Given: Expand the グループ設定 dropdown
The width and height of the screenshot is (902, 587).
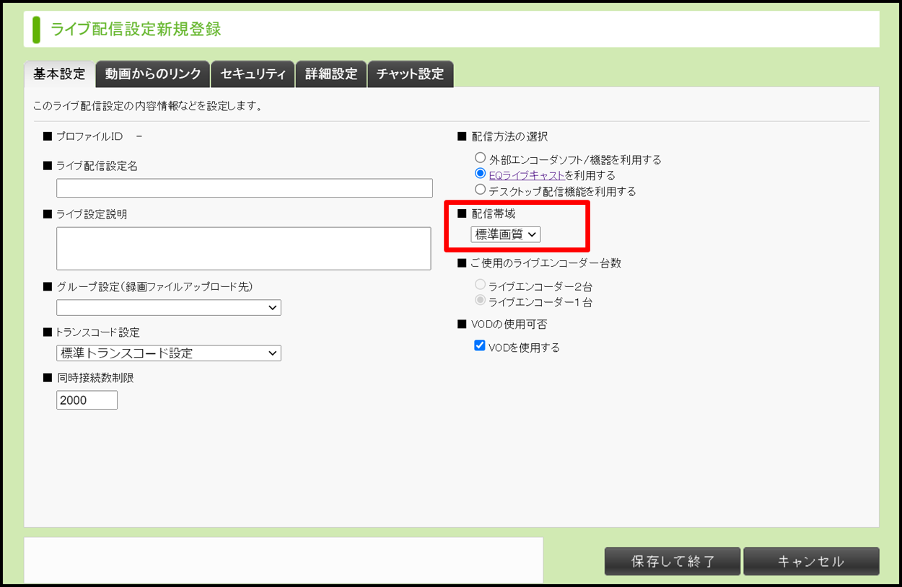Looking at the screenshot, I should 169,308.
